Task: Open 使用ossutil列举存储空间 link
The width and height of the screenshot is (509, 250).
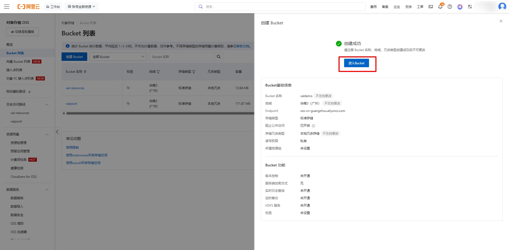Action: (83, 163)
